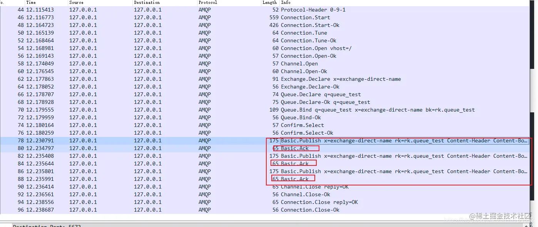The height and width of the screenshot is (227, 538).
Task: Select the Basic.Publish info in packet 86
Action: [x=404, y=171]
